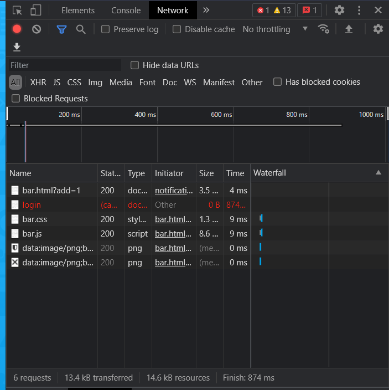Import HAR file with upload arrow
389x390 pixels.
click(x=349, y=29)
